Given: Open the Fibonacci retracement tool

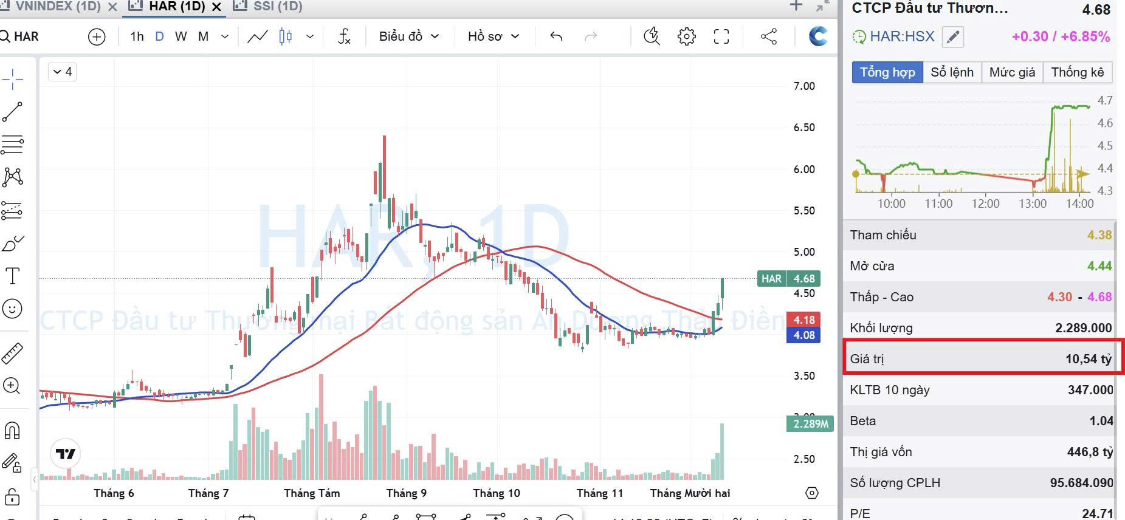Looking at the screenshot, I should [x=12, y=145].
